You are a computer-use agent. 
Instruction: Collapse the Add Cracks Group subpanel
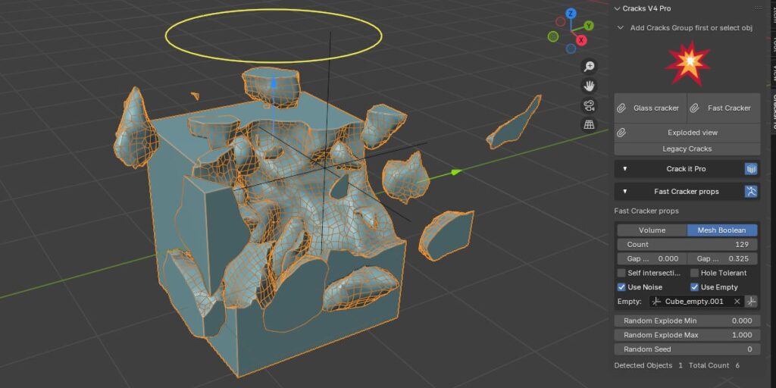pyautogui.click(x=620, y=28)
